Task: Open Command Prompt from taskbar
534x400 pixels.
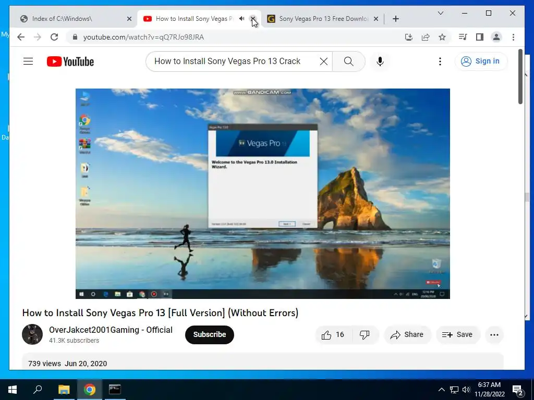Action: coord(115,390)
